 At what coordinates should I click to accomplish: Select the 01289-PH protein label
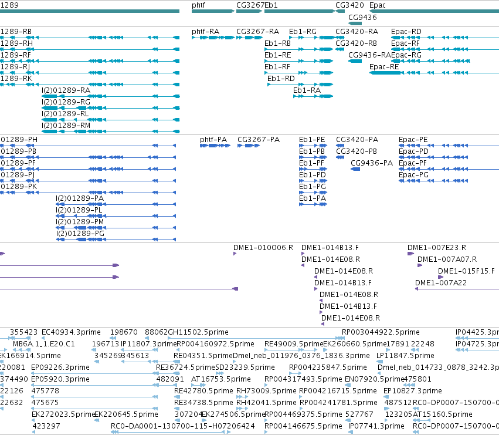(19, 140)
